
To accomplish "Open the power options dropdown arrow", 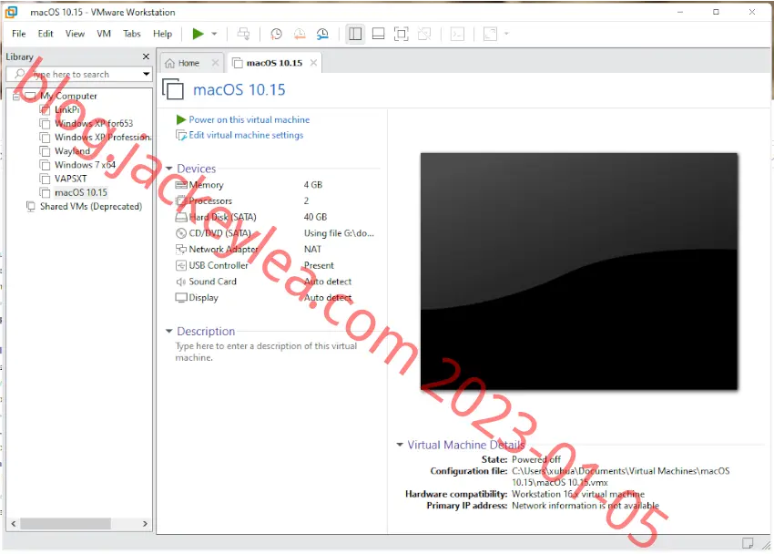I will coord(214,34).
